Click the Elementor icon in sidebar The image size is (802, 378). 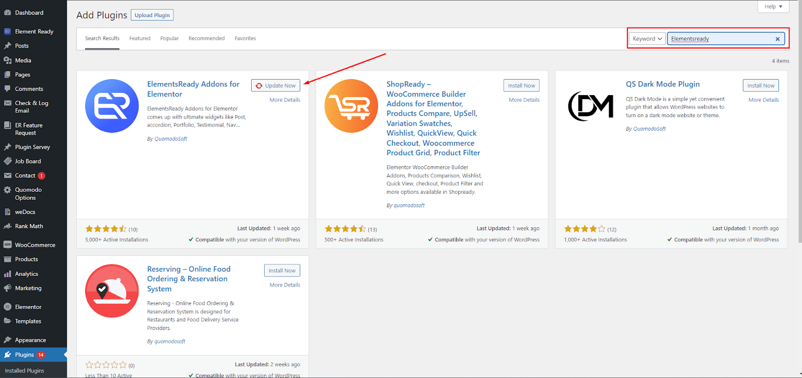pos(8,307)
